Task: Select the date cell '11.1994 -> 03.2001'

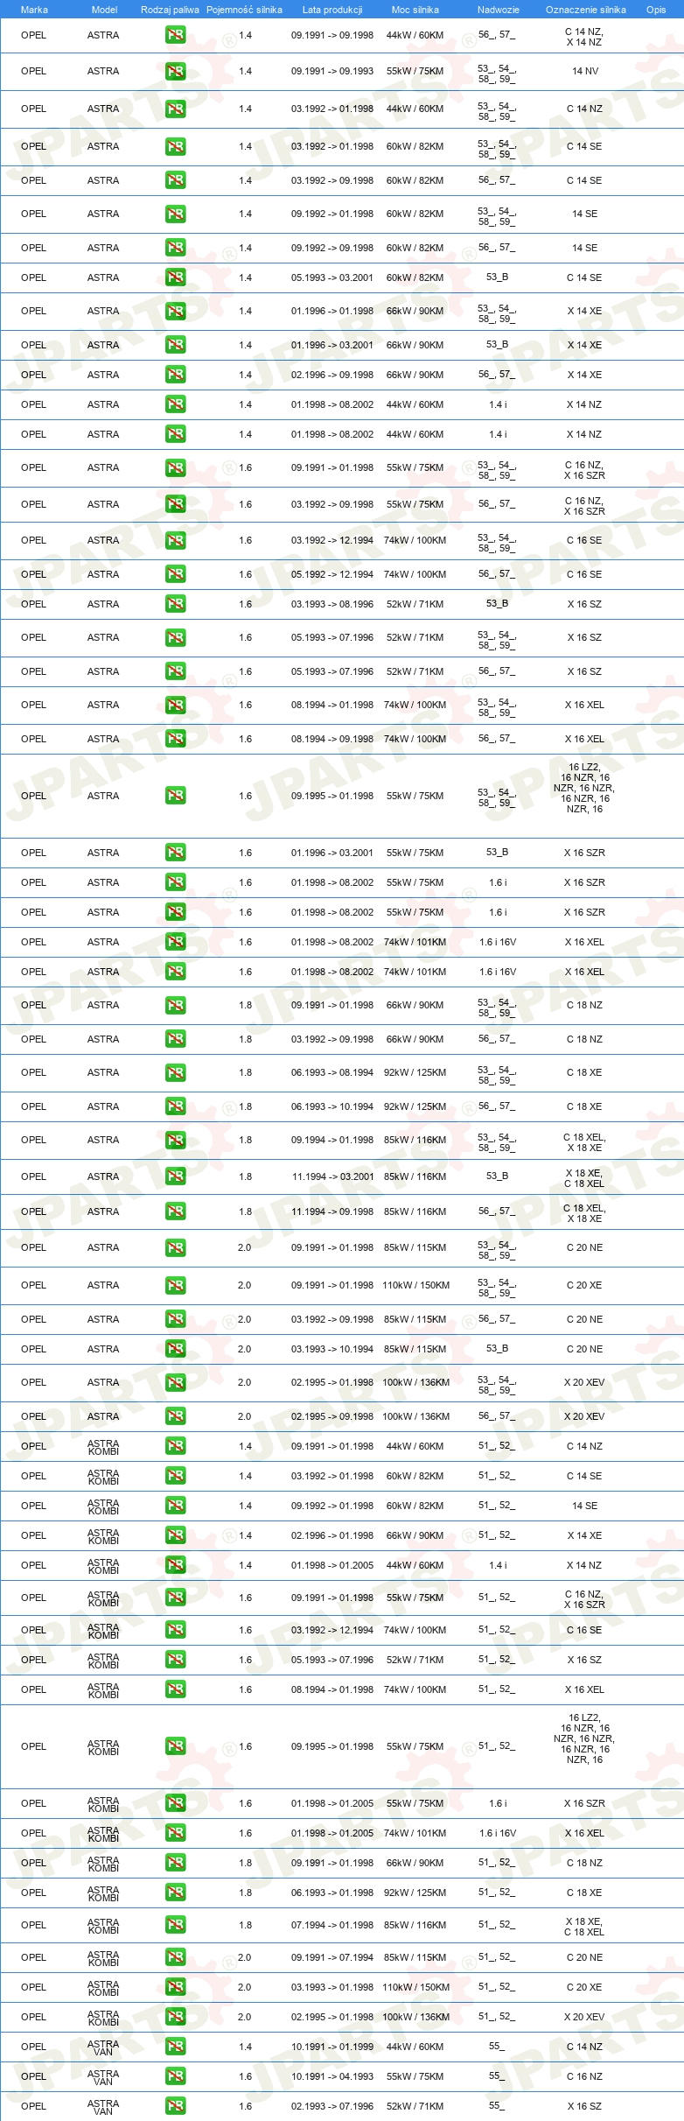Action: (x=332, y=1176)
